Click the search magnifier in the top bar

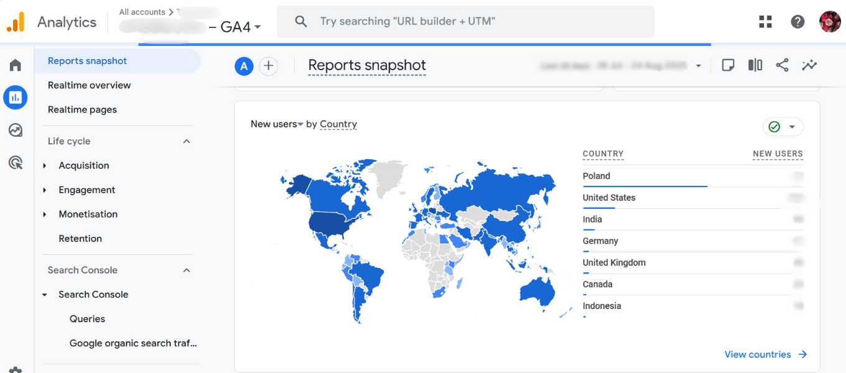pos(300,21)
